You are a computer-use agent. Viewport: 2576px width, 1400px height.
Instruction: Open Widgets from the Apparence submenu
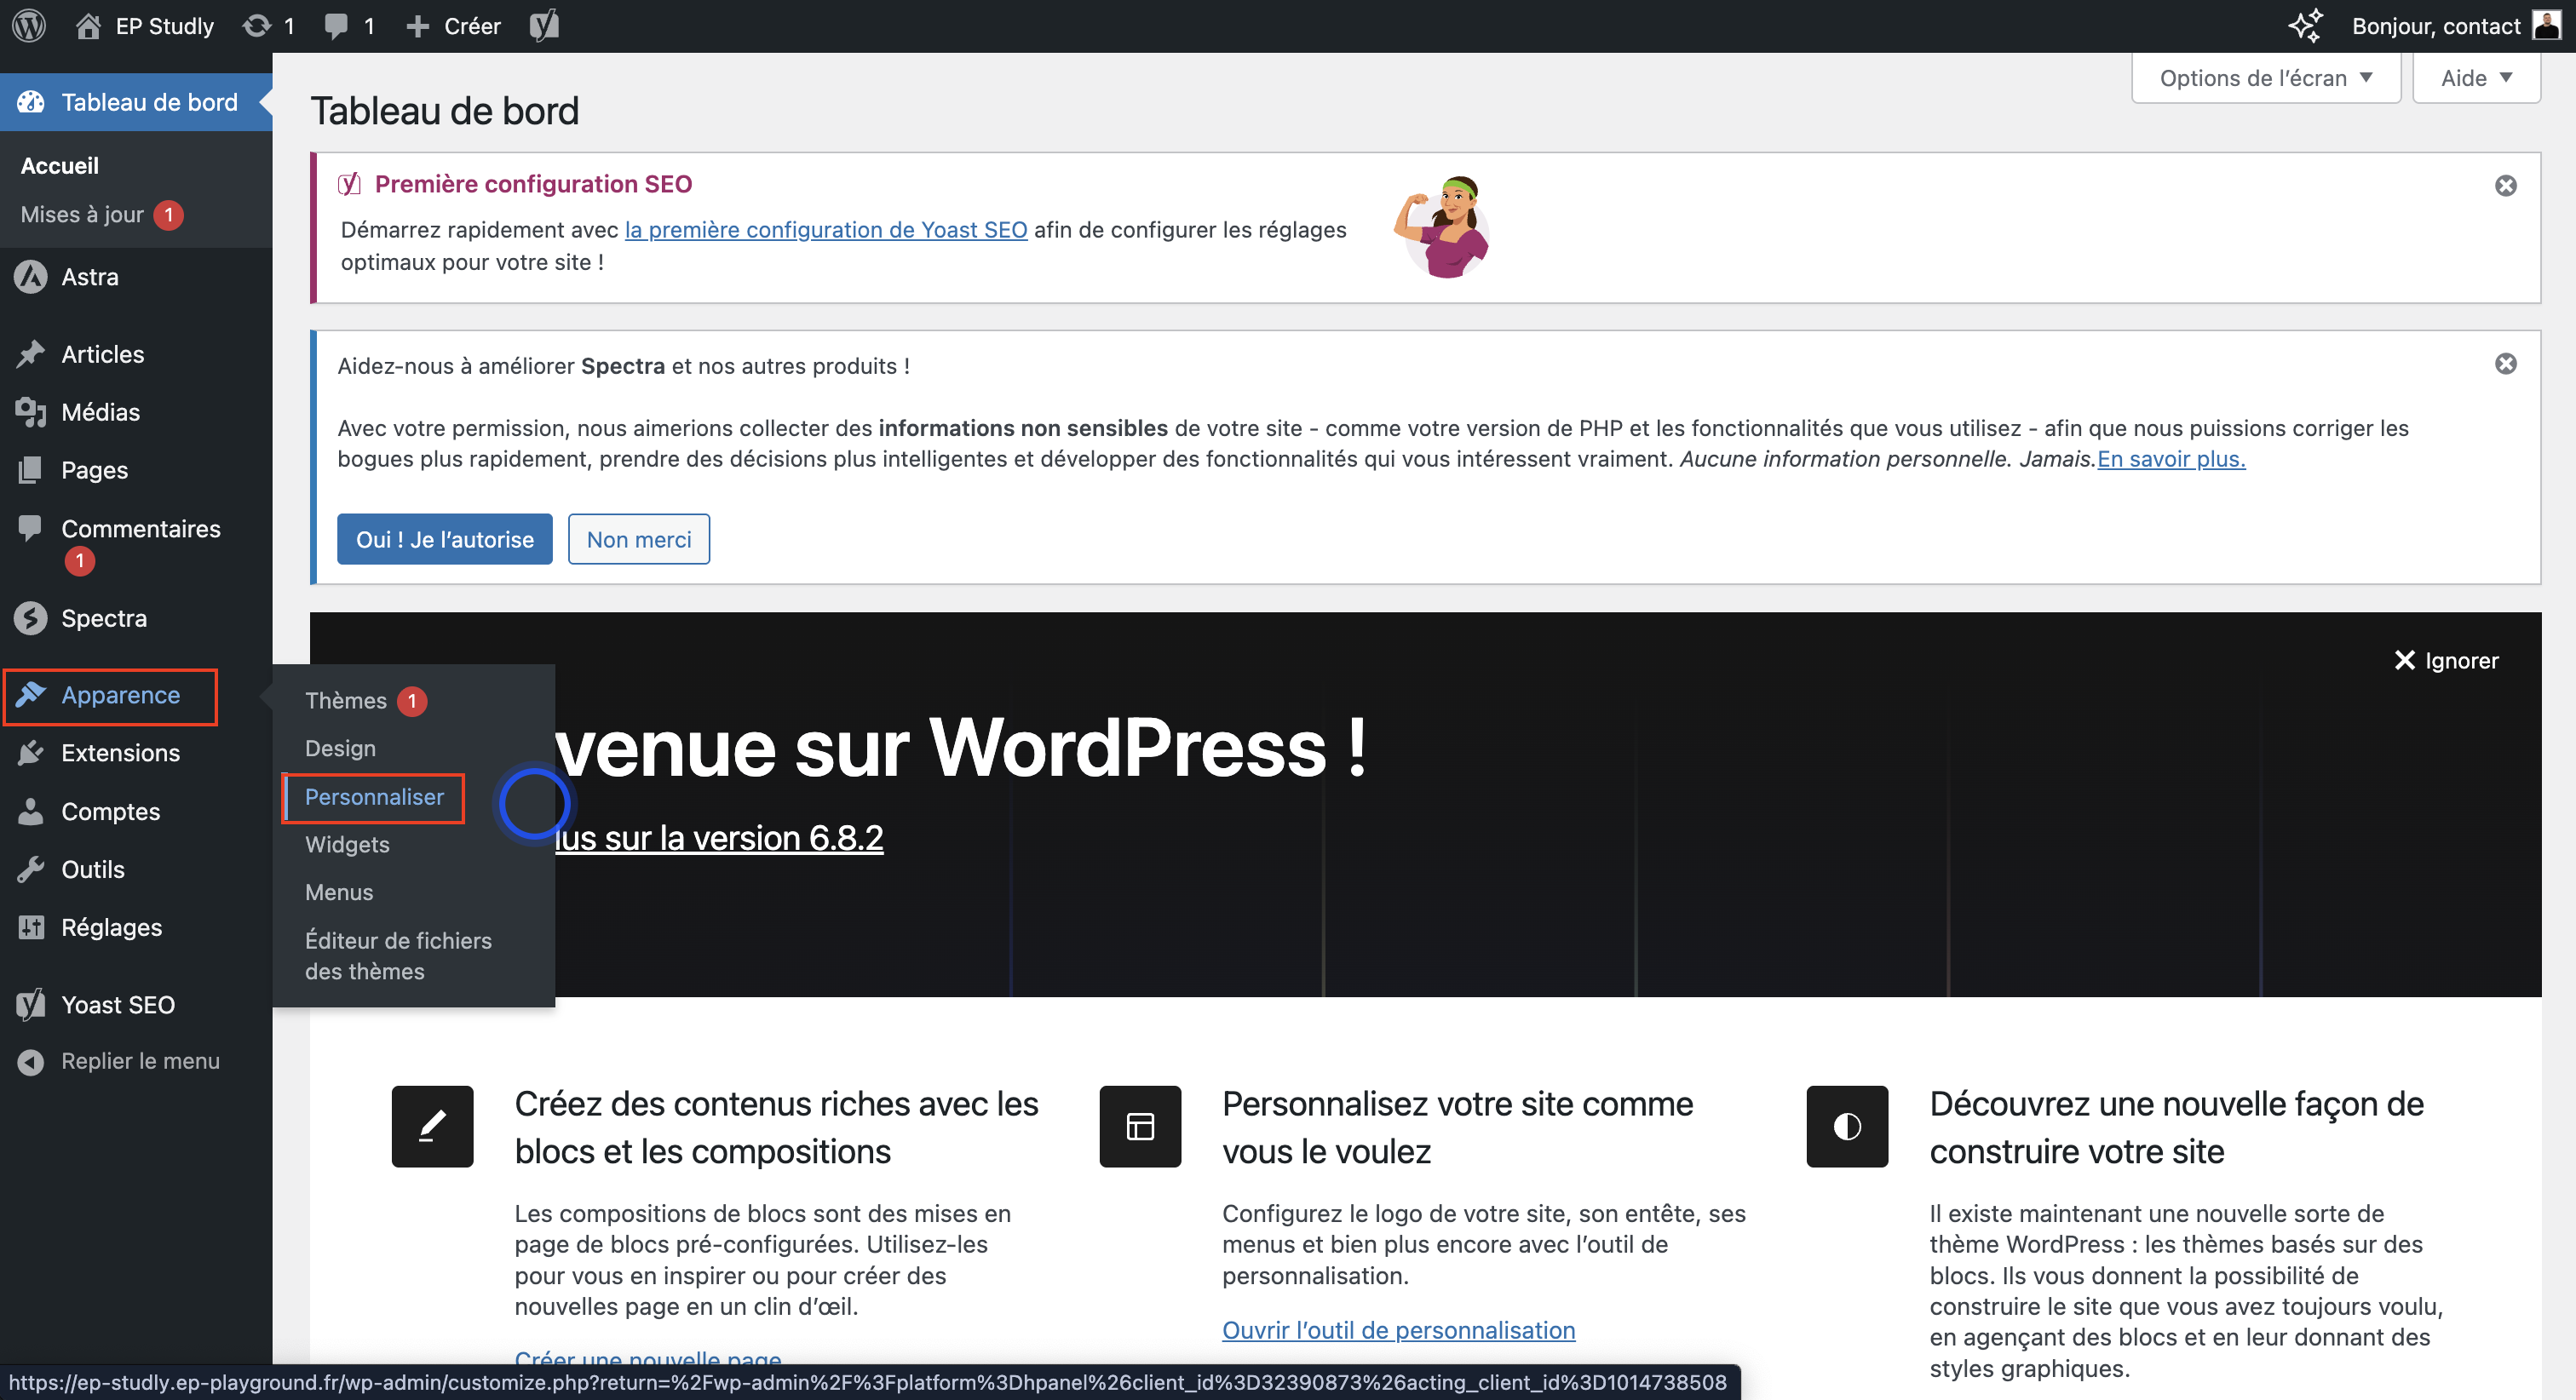pos(347,844)
